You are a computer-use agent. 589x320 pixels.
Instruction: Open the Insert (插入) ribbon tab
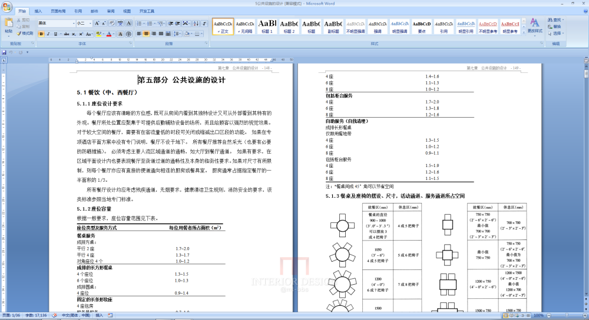pos(38,11)
